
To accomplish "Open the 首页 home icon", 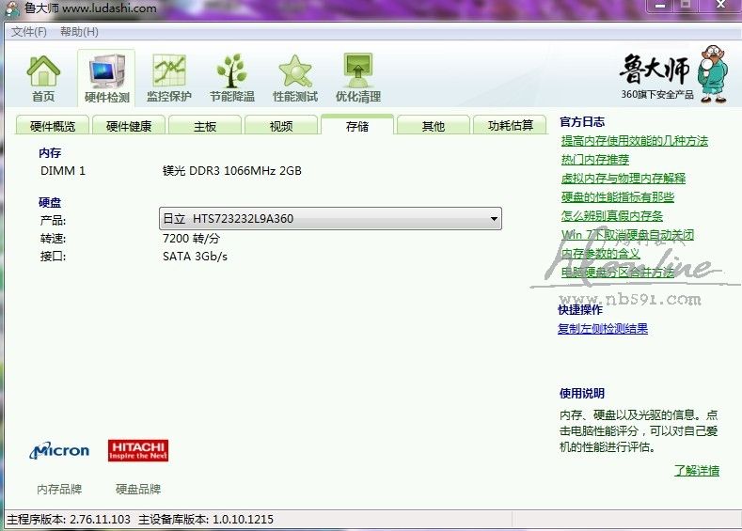I will (43, 79).
